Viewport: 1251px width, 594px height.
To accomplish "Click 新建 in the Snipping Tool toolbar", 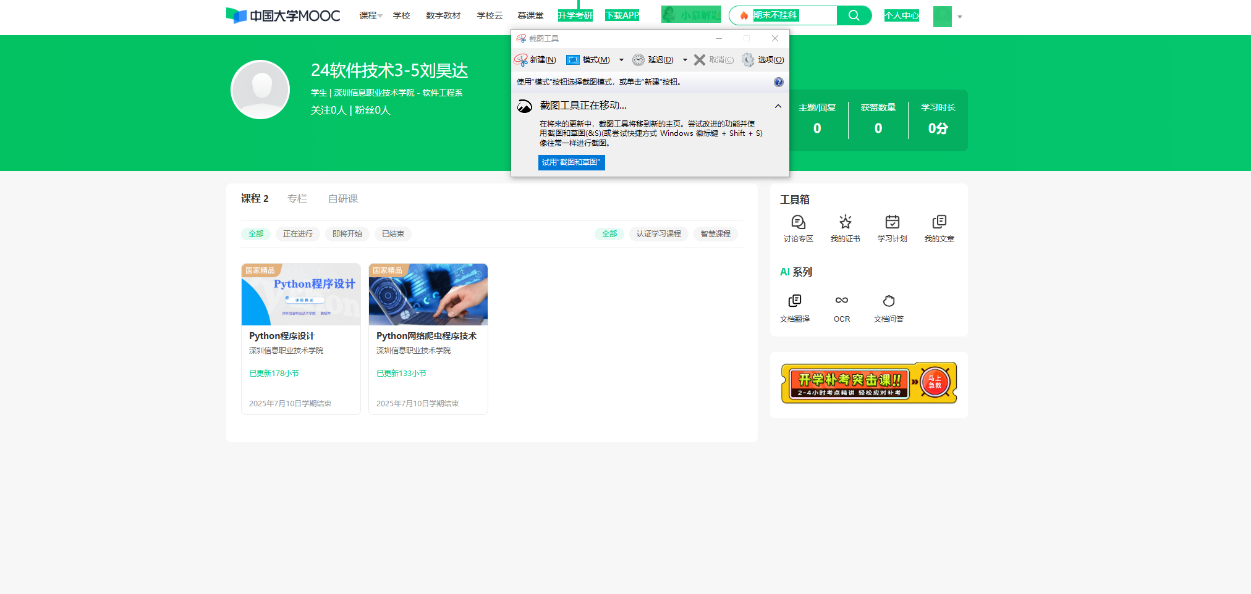I will 535,60.
